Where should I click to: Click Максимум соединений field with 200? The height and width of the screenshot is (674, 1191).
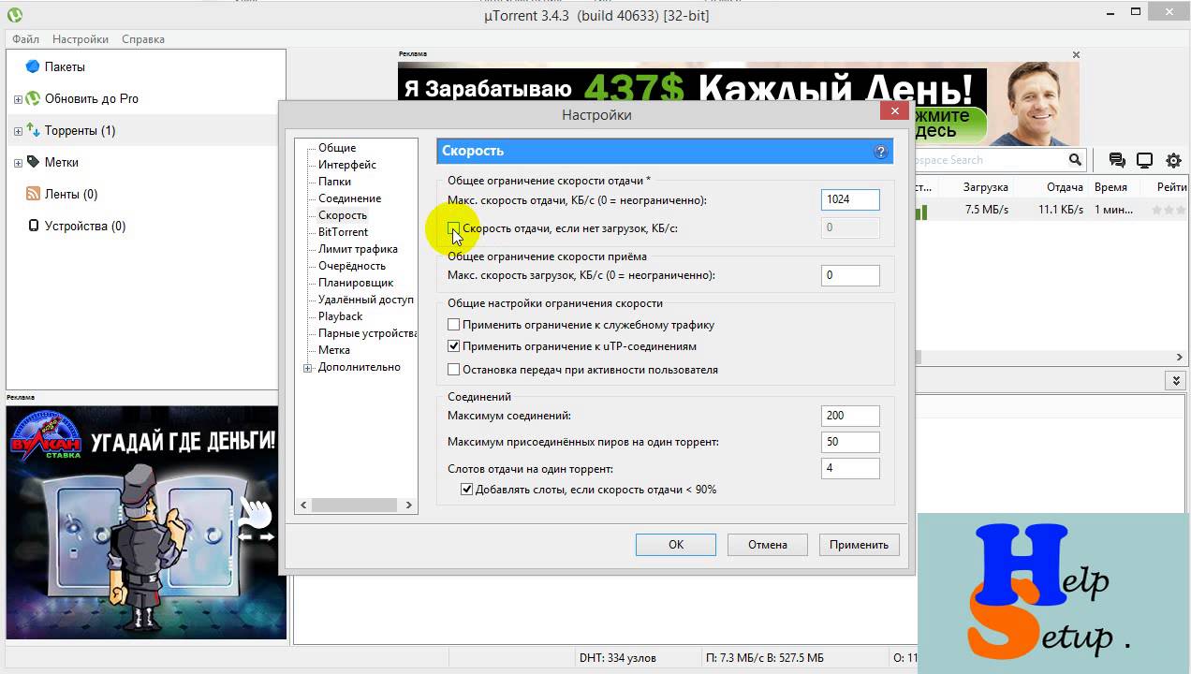pyautogui.click(x=850, y=416)
